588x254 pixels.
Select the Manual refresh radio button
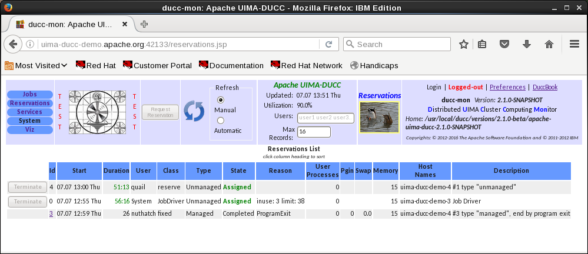(221, 100)
